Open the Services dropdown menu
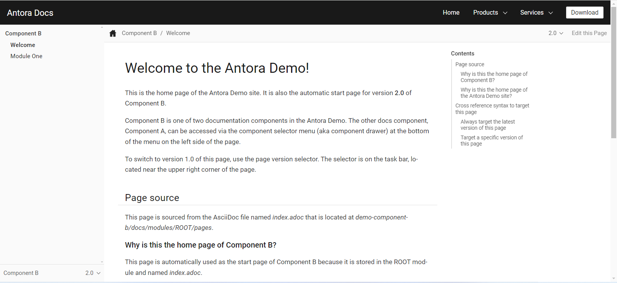617x283 pixels. click(x=536, y=12)
